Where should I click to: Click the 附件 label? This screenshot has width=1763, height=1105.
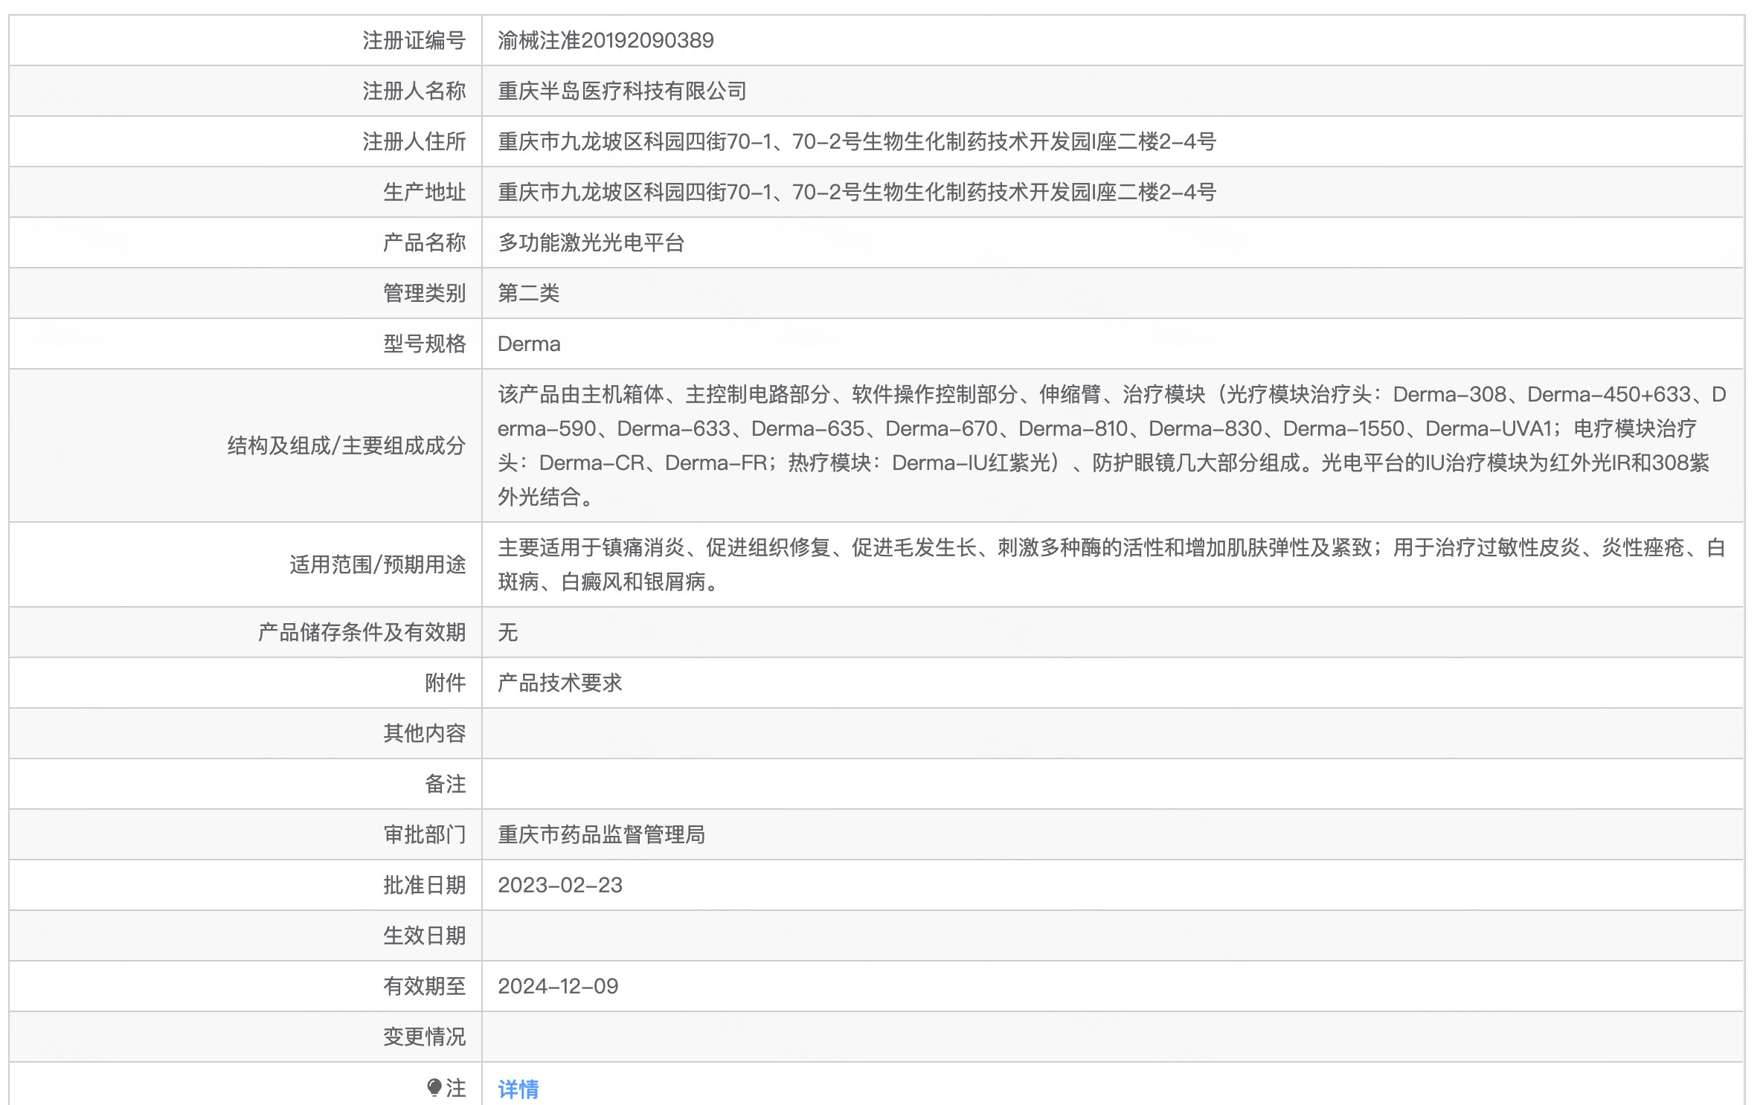pos(446,683)
